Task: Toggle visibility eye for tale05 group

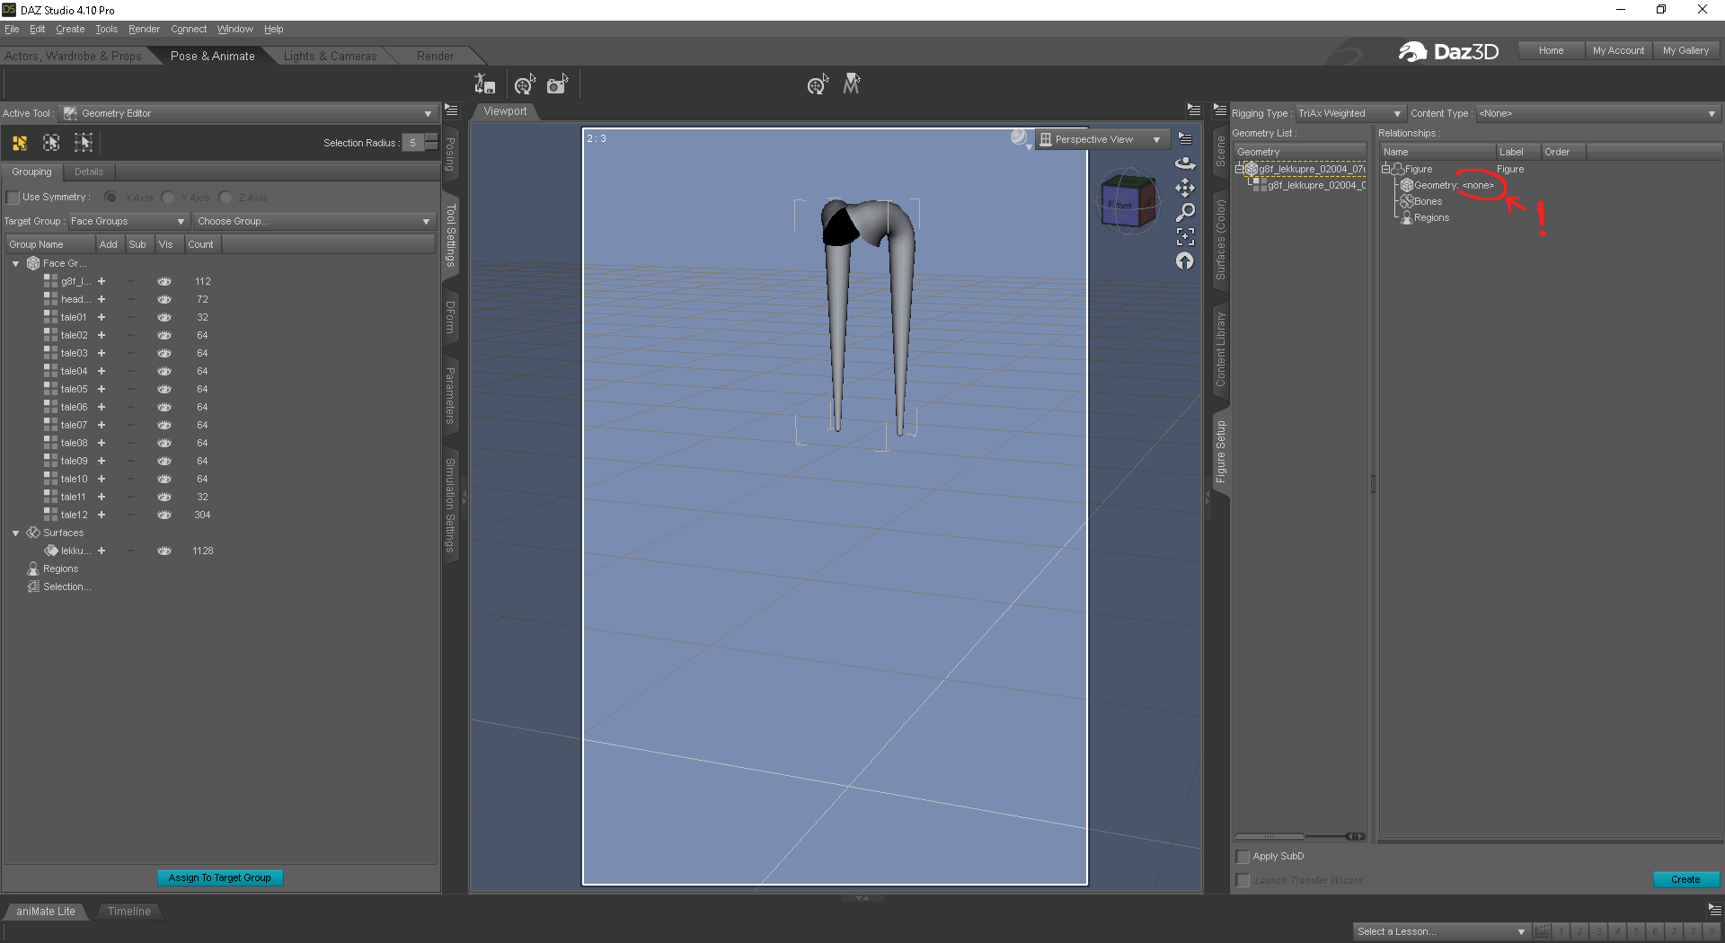Action: point(164,389)
